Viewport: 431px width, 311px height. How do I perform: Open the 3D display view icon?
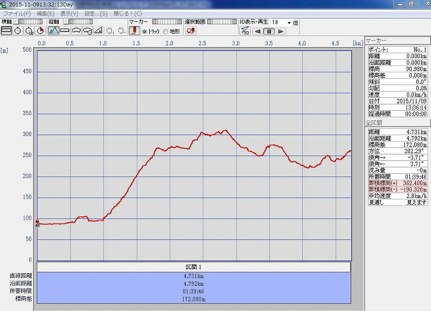coord(245,31)
